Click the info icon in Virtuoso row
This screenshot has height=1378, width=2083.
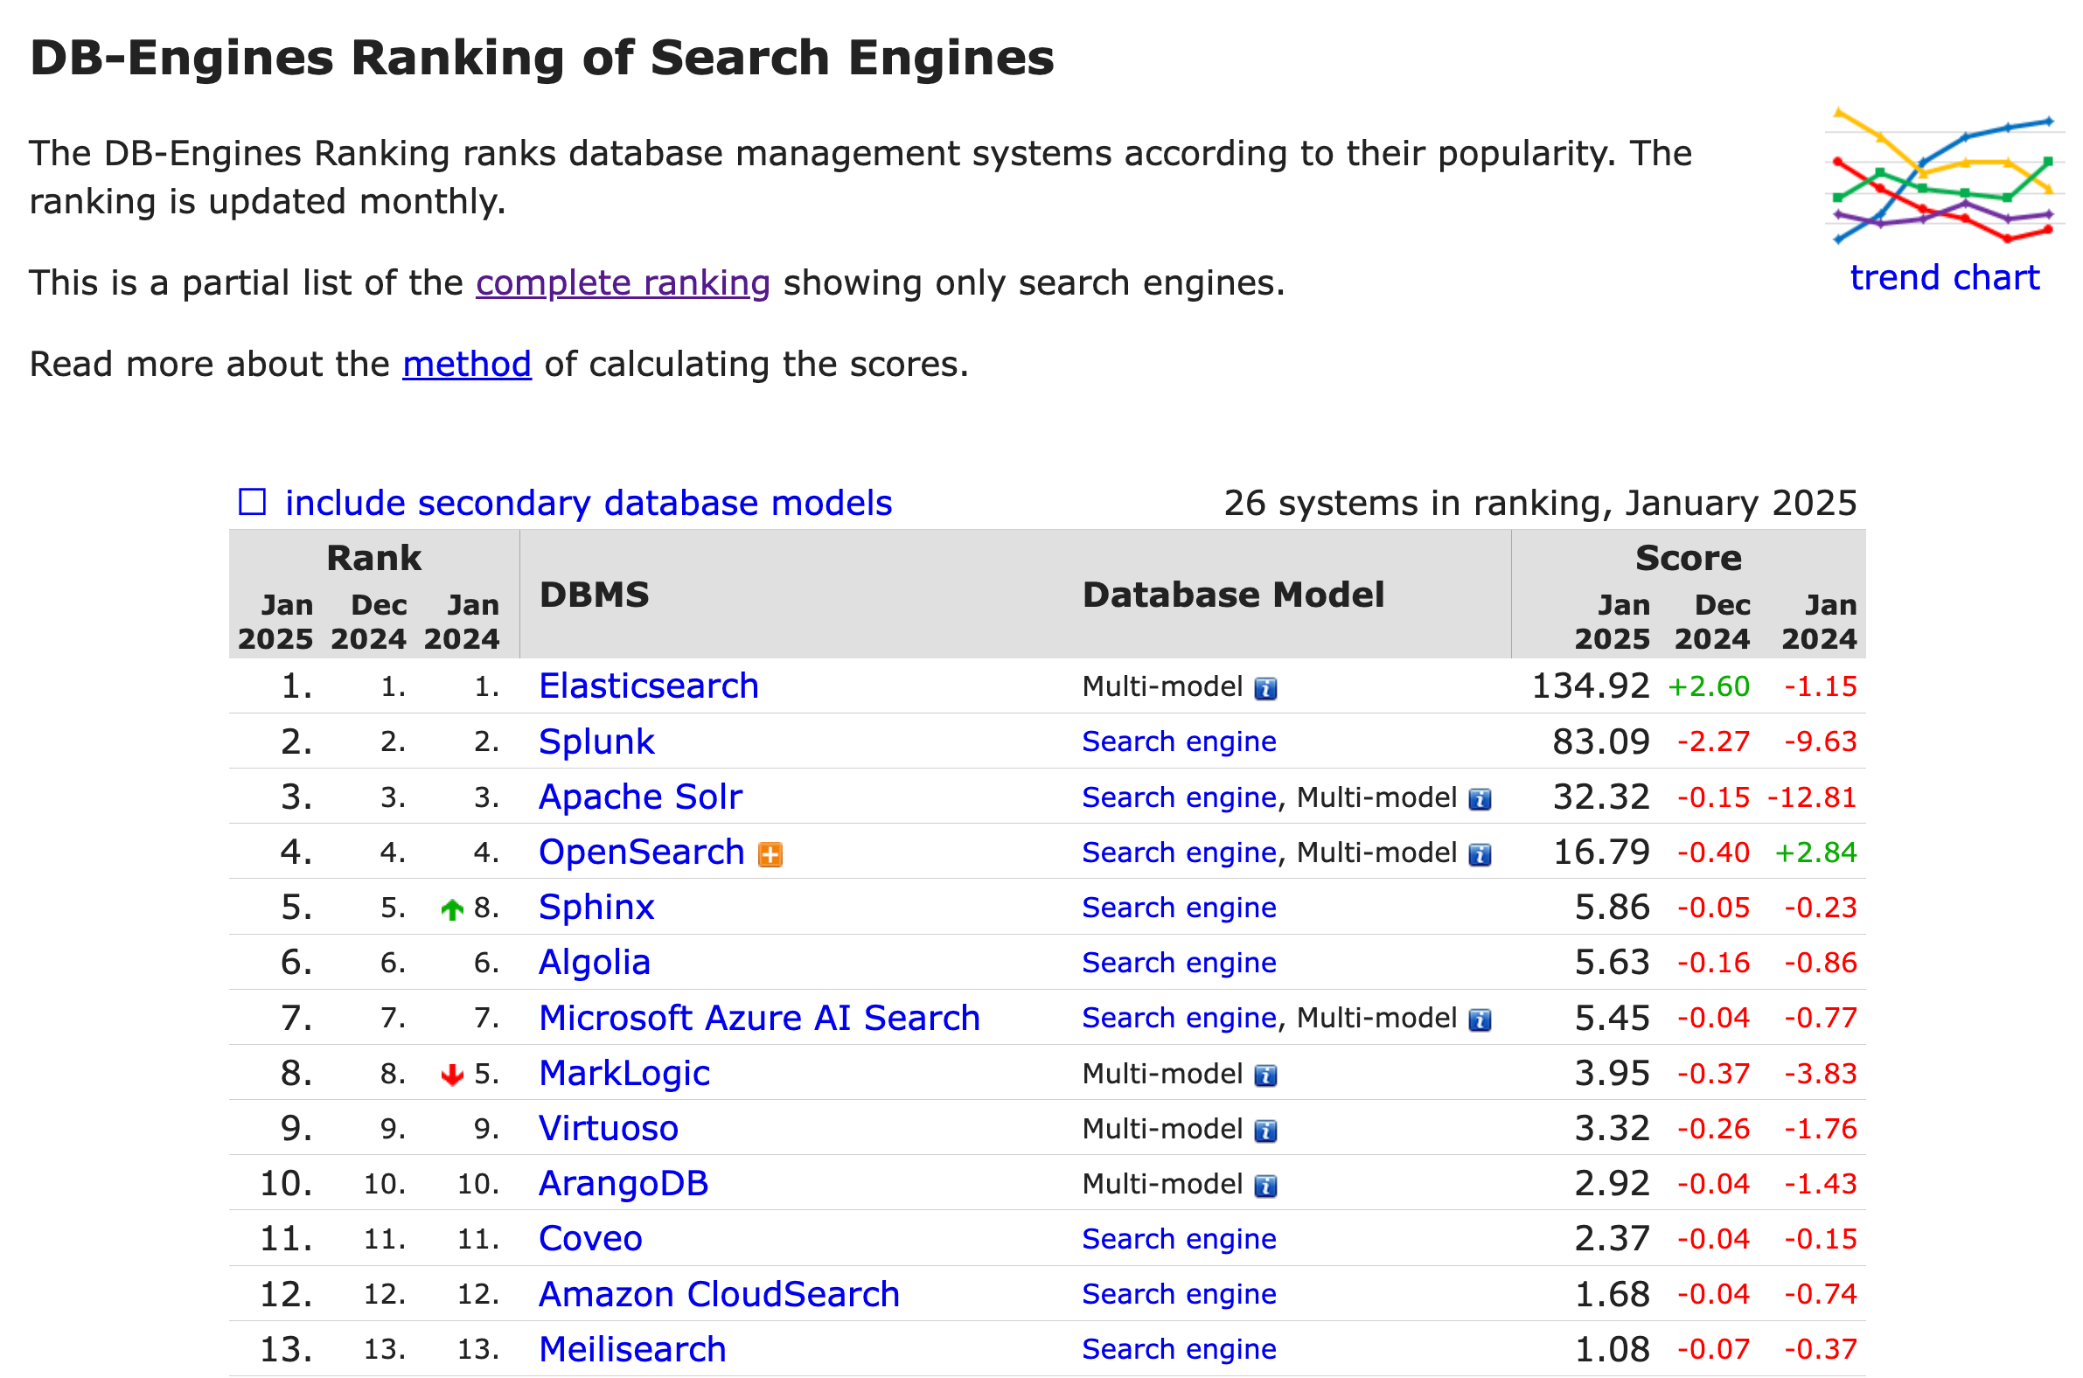[1264, 1131]
